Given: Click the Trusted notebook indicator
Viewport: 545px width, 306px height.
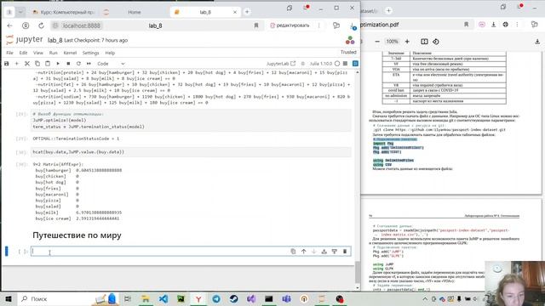Looking at the screenshot, I should [x=348, y=52].
